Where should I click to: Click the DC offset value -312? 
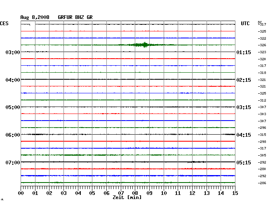click(262, 100)
